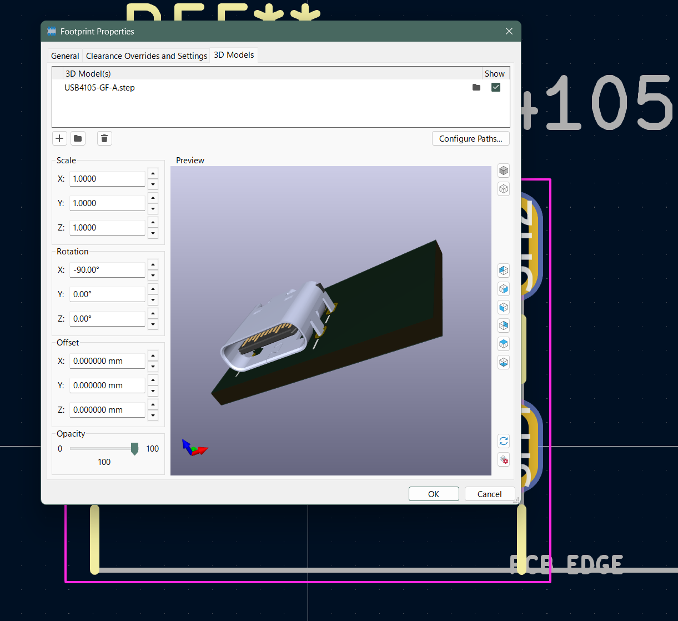678x621 pixels.
Task: Select the bottom-face view cube icon
Action: (504, 362)
